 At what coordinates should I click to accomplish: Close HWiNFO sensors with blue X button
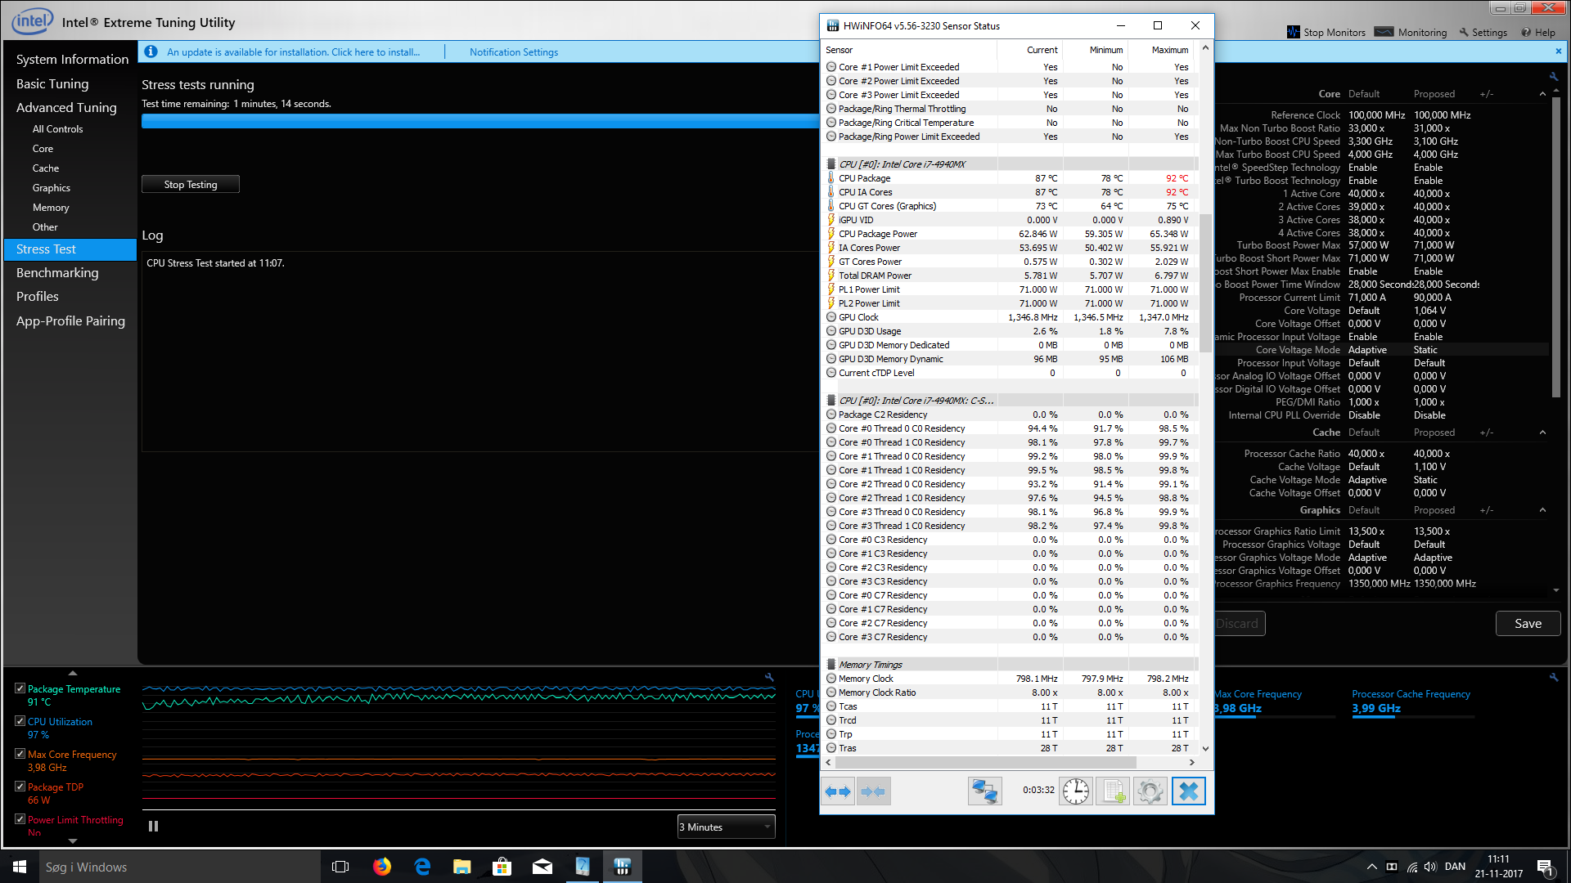point(1188,791)
